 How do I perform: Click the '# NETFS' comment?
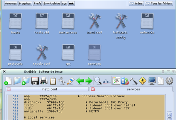[x=92, y=111]
